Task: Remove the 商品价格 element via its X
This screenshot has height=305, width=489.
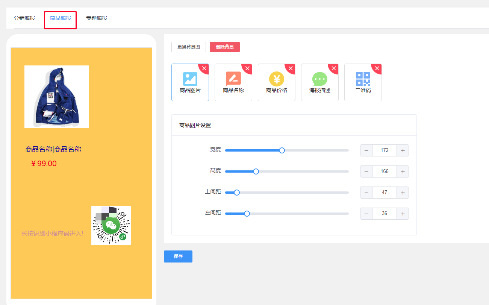Action: [291, 68]
